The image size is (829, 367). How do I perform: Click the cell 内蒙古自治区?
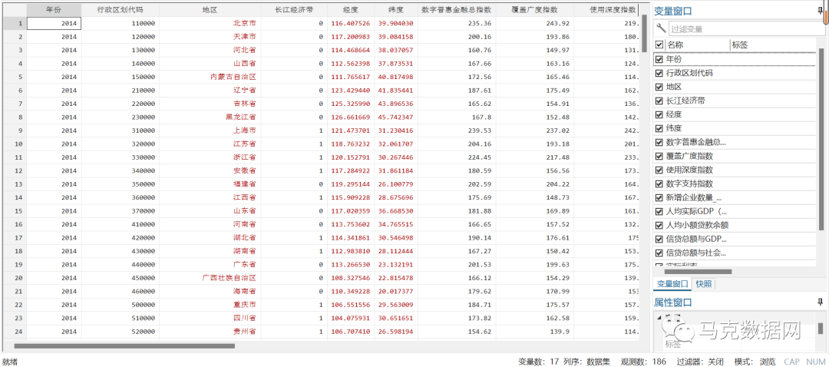click(x=210, y=77)
